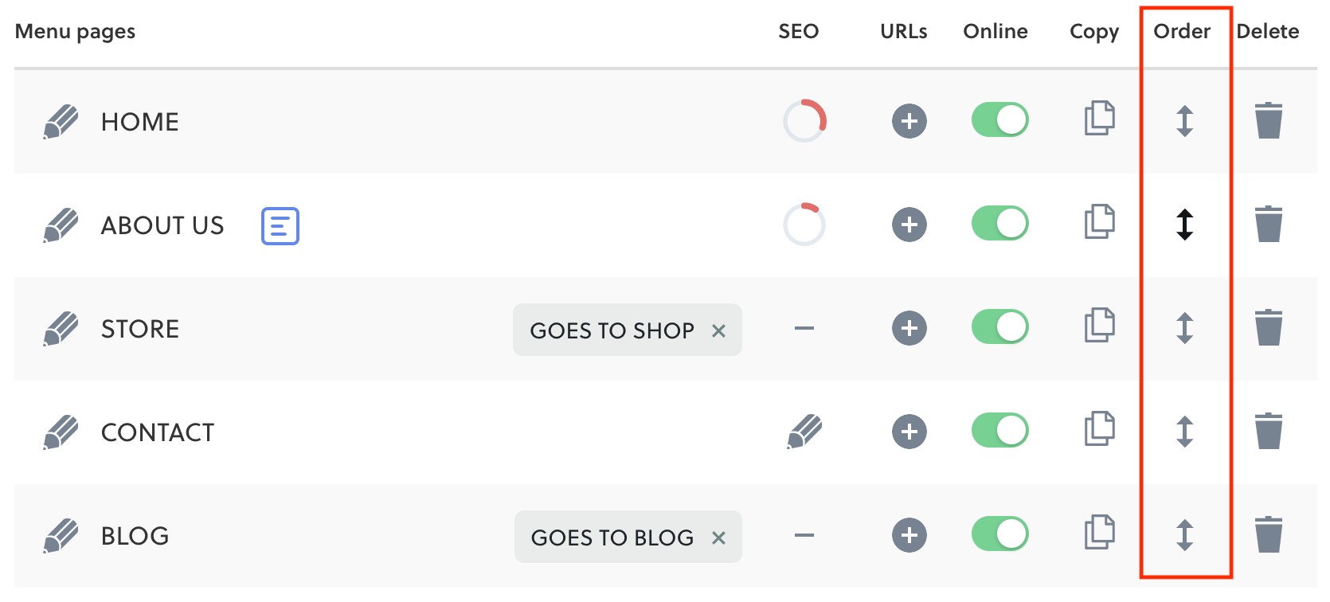Open the ABOUT US blue text-block icon
The image size is (1330, 602).
point(280,226)
